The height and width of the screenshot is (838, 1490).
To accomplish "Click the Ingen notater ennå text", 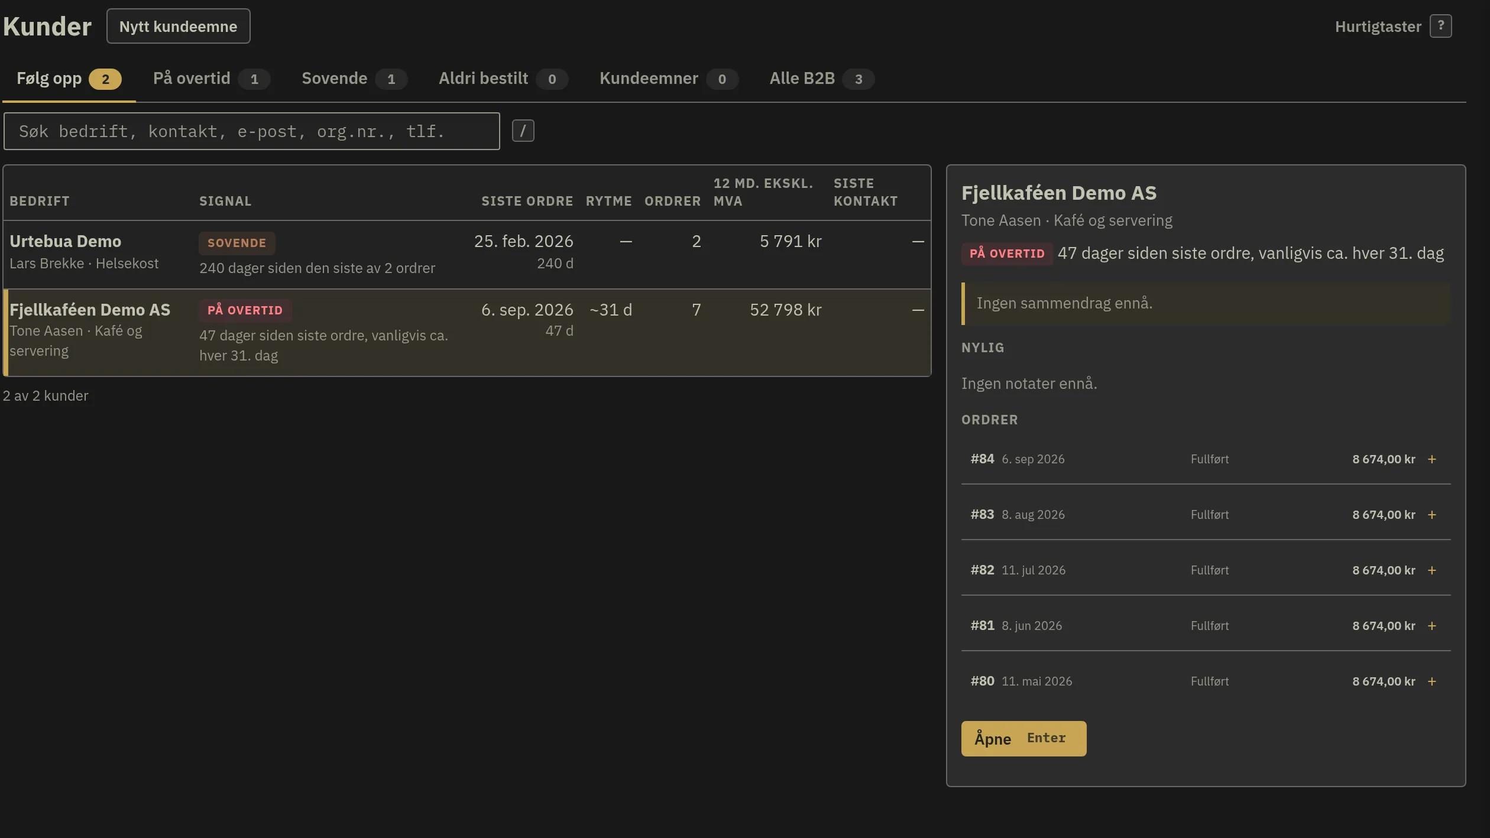I will pyautogui.click(x=1029, y=384).
